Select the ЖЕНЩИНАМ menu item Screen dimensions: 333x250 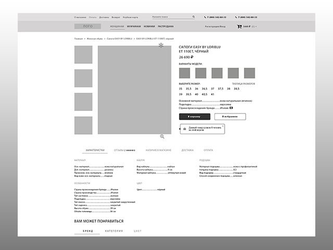tap(117, 27)
